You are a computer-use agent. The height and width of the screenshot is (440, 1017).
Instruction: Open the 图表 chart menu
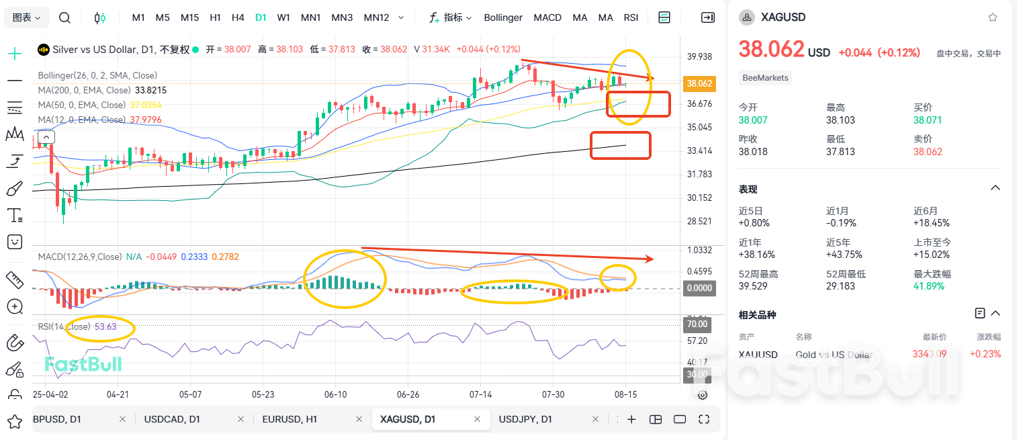(x=26, y=17)
